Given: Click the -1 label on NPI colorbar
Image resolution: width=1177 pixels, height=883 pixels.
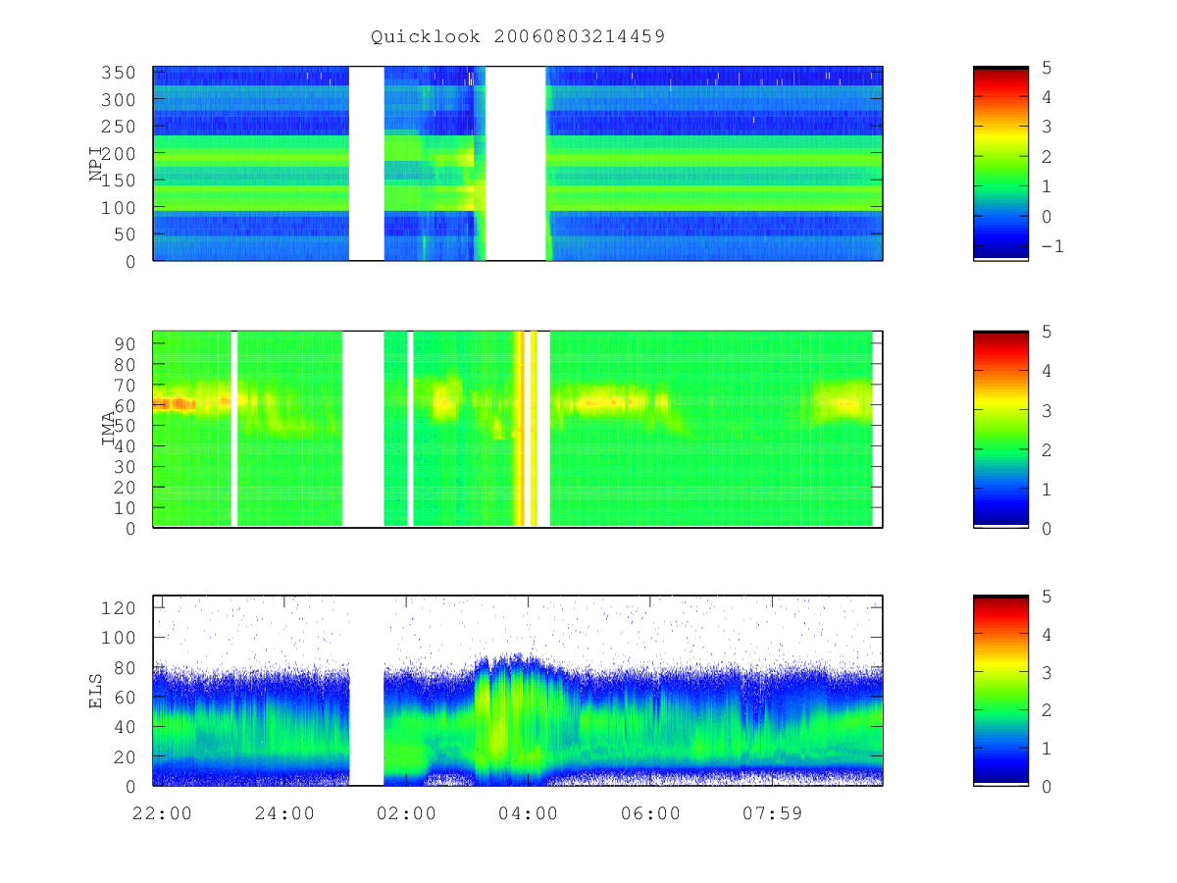Looking at the screenshot, I should coord(1051,246).
